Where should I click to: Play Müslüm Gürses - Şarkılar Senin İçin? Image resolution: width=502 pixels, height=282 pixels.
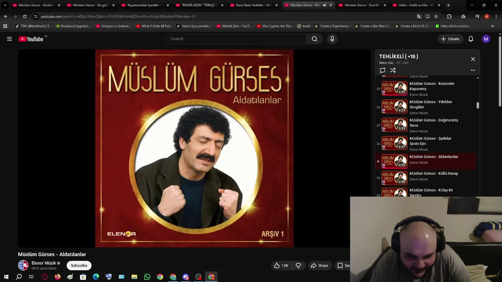coord(426,143)
